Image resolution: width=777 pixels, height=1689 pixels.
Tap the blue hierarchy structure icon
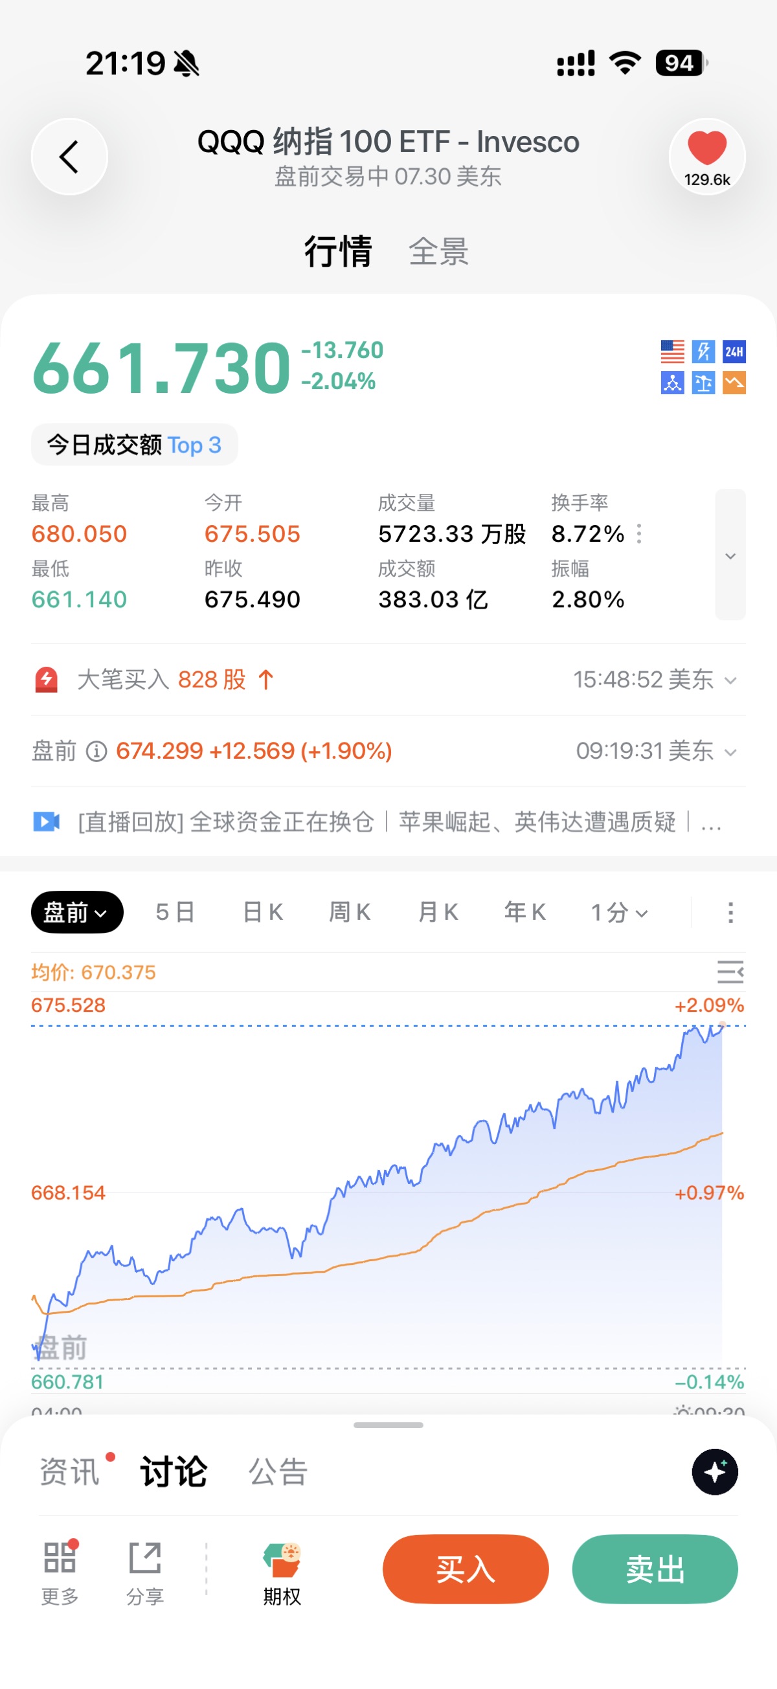pos(672,382)
